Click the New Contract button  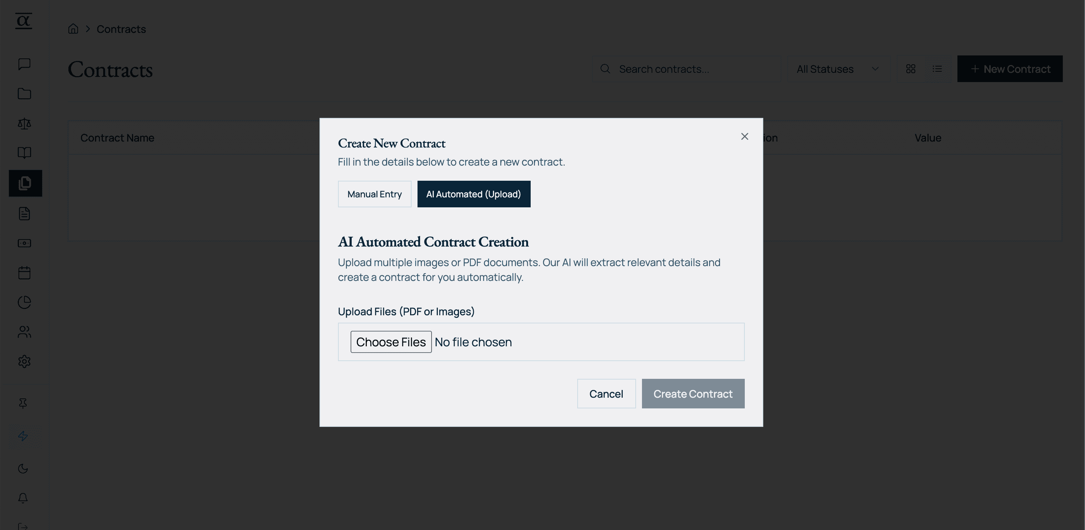point(1010,69)
